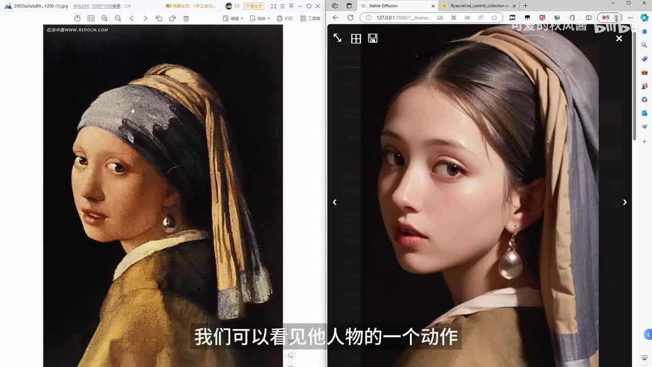Open the 编辑 edit dropdown
This screenshot has width=652, height=367.
pyautogui.click(x=233, y=18)
